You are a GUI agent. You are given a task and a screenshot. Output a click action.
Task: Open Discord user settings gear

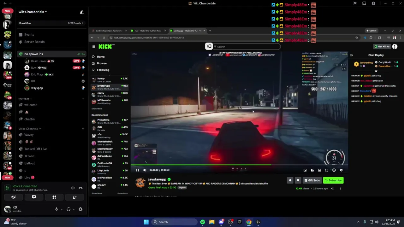(x=80, y=209)
